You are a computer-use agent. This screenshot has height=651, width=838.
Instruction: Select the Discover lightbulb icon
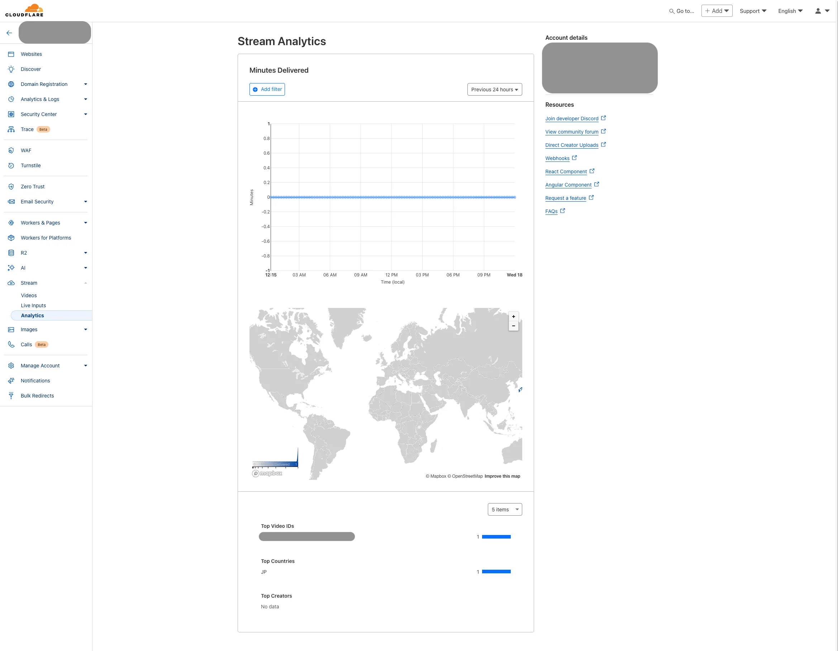(x=11, y=69)
